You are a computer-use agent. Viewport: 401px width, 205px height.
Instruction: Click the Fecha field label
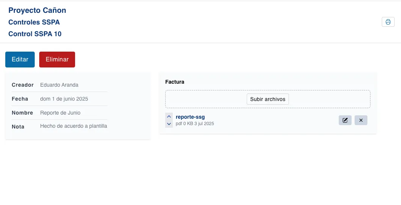(20, 99)
